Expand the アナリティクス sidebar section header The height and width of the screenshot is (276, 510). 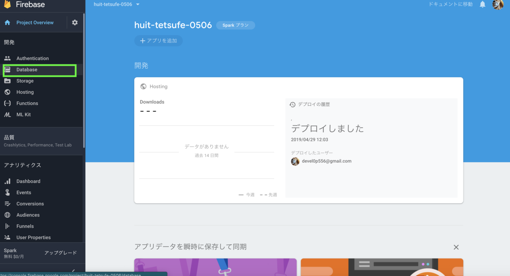coord(23,165)
